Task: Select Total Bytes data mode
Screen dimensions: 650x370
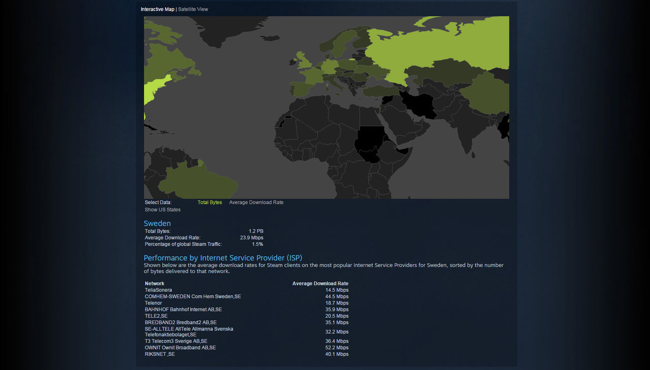Action: [x=210, y=202]
